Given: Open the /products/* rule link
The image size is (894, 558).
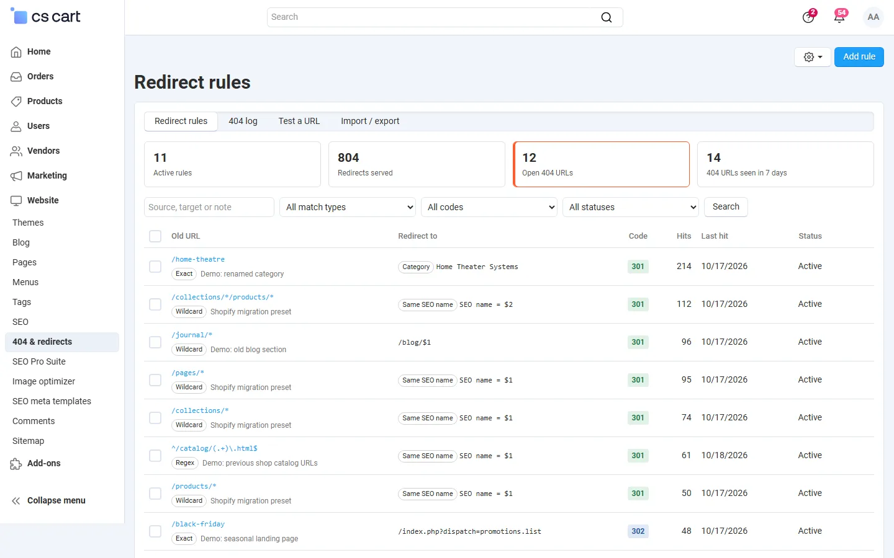Looking at the screenshot, I should (x=194, y=487).
